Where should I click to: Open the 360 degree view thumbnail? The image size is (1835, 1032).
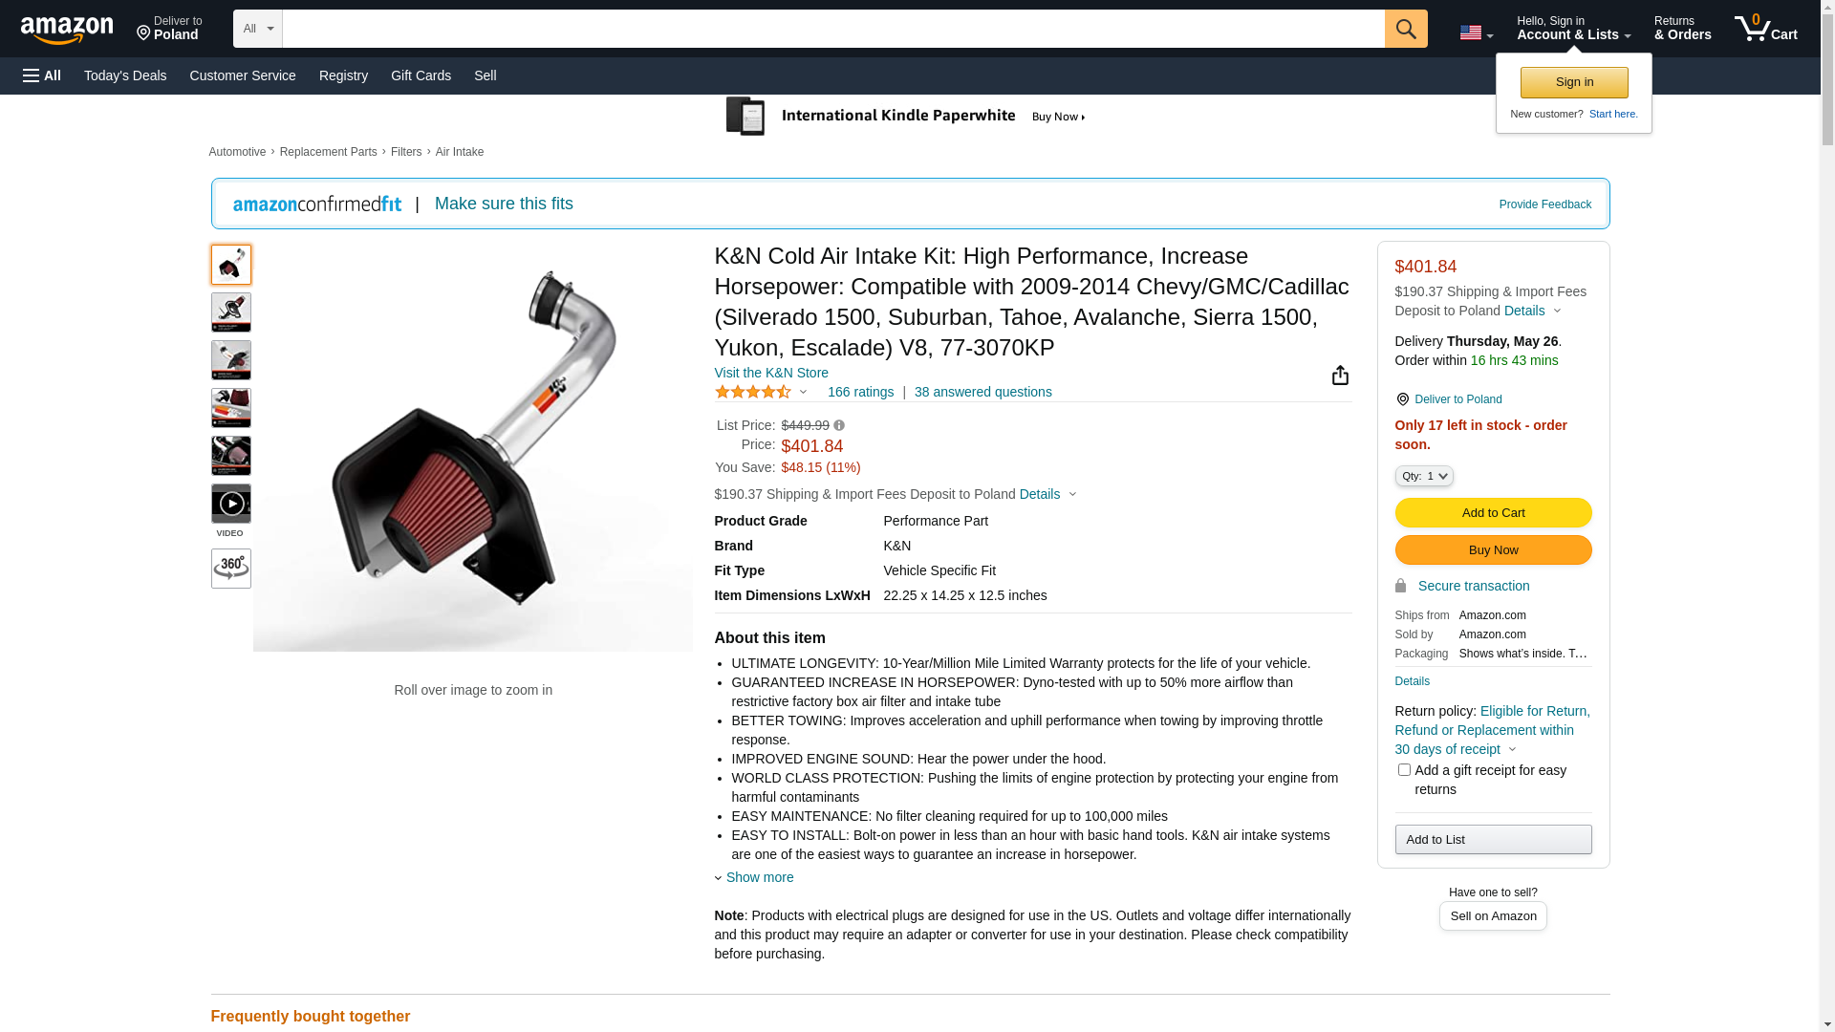(x=231, y=568)
